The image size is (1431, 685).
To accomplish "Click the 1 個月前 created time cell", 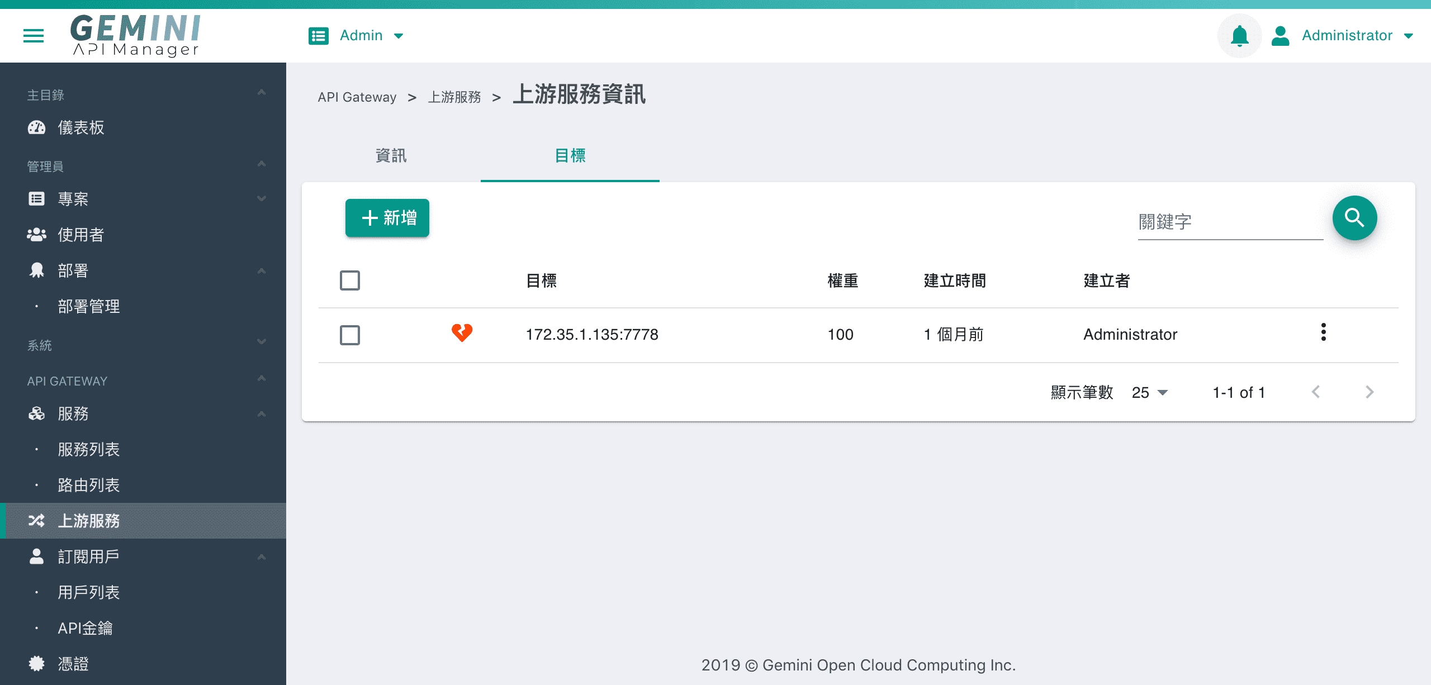I will coord(954,335).
